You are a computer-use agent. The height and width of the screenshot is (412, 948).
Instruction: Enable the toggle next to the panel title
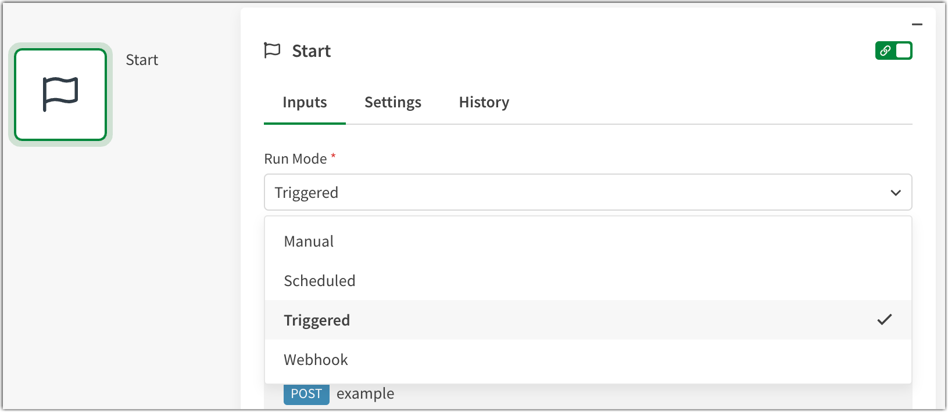pos(894,50)
